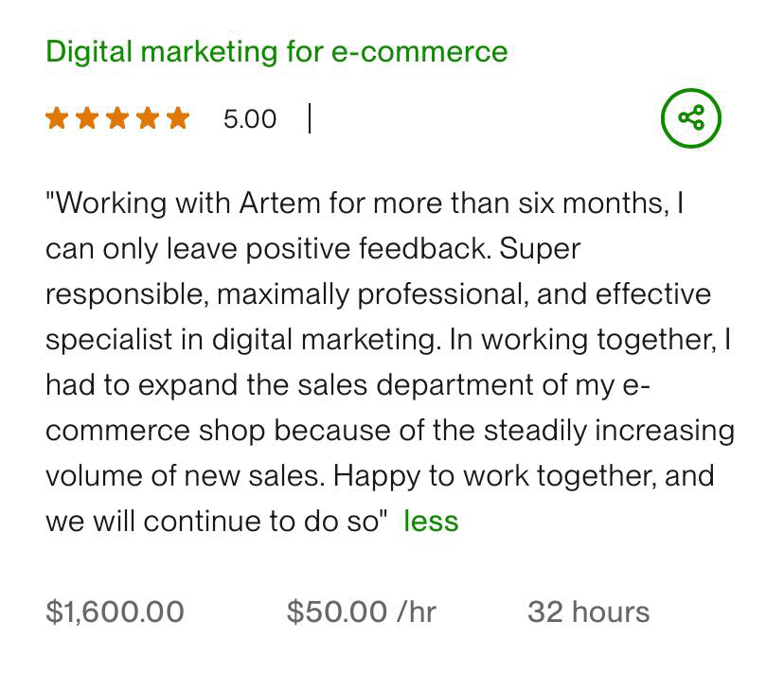Open the 'Digital marketing for e-commerce' job title
Viewport: 784px width, 674px height.
(x=276, y=51)
